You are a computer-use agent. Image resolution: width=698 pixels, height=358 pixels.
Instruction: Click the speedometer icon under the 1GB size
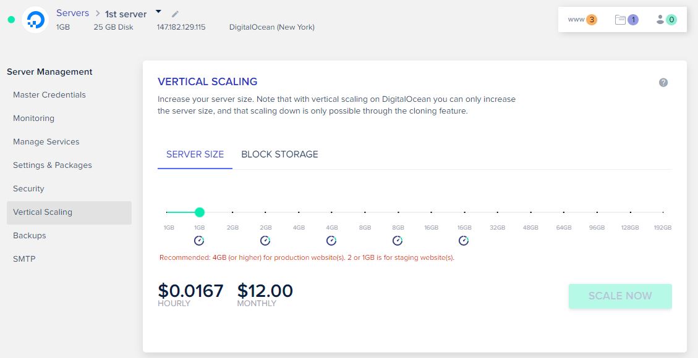pyautogui.click(x=198, y=241)
